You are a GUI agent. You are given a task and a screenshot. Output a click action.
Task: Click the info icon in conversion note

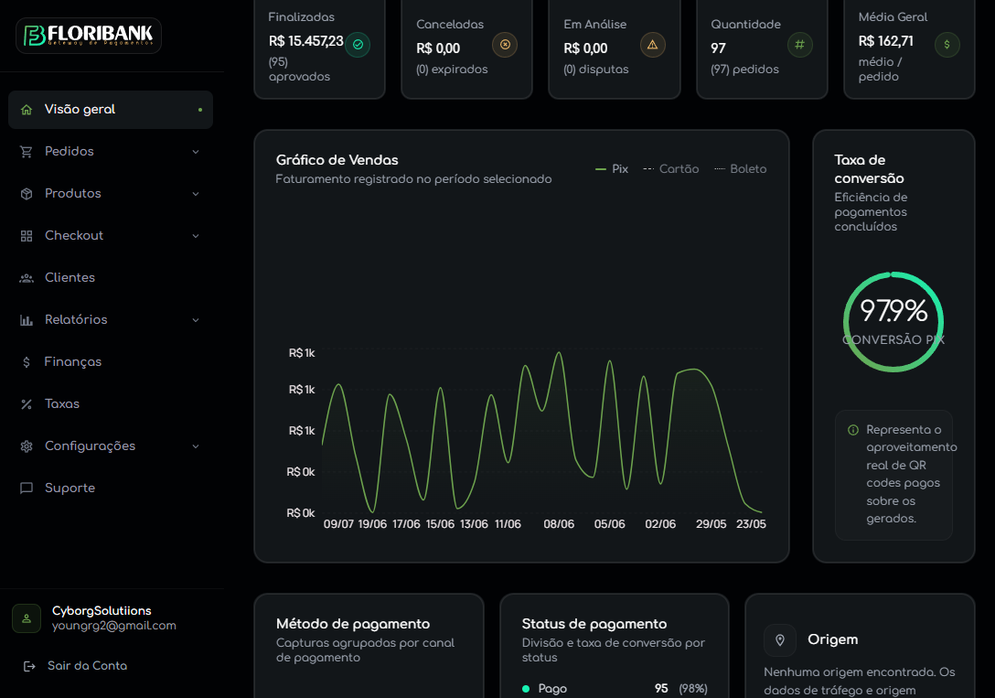(x=853, y=430)
